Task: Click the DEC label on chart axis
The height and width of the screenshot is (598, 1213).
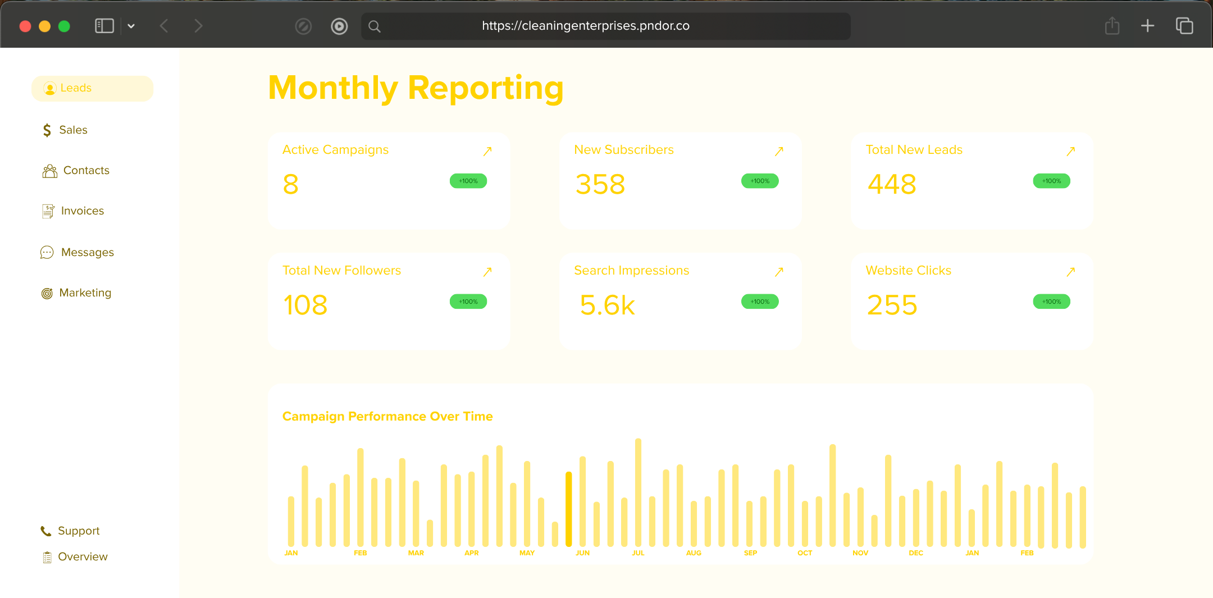Action: (916, 553)
